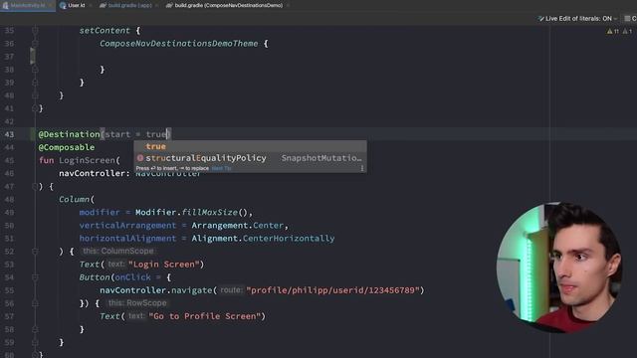Image resolution: width=637 pixels, height=358 pixels.
Task: Click the "Go to Profile Screen" string
Action: pos(204,316)
